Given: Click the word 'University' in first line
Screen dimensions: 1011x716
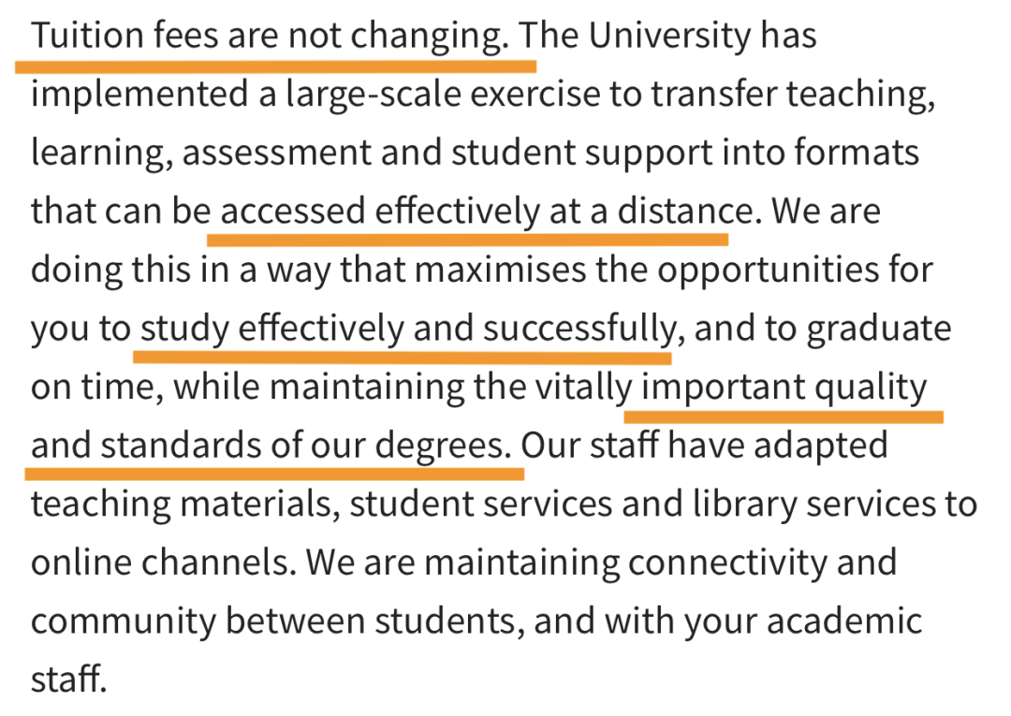Looking at the screenshot, I should click(x=669, y=37).
